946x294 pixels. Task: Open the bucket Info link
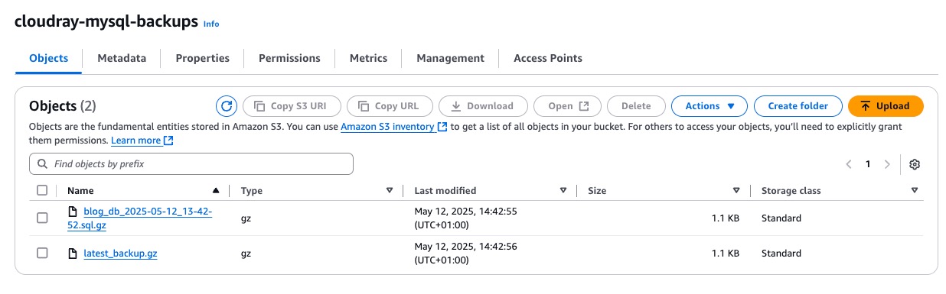point(211,24)
